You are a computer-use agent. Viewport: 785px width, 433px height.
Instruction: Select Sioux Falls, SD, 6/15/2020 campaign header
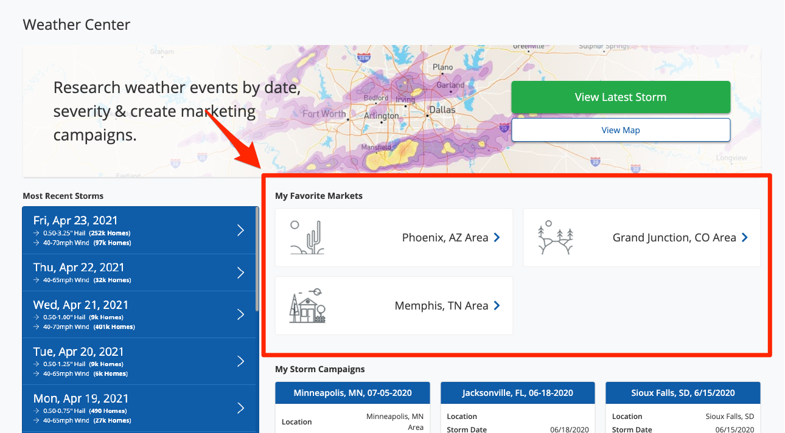683,393
